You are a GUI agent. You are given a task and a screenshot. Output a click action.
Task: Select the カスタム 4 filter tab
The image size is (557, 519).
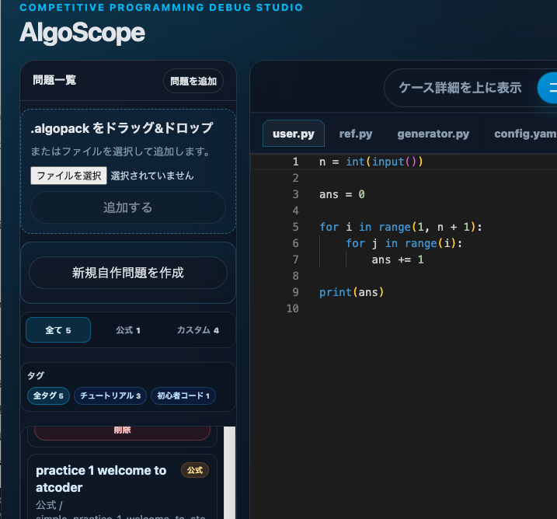pos(198,330)
